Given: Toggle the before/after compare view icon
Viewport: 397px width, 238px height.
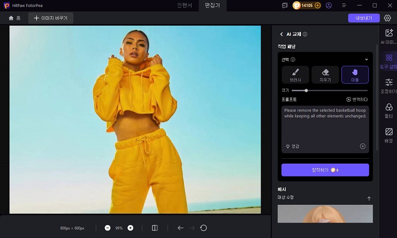Looking at the screenshot, I should [x=155, y=228].
